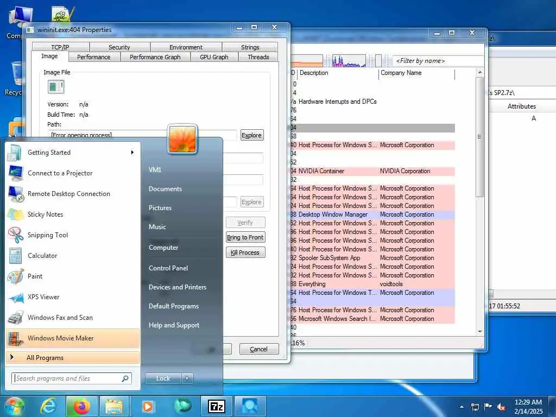
Task: Click the Process Explorer vertical scrollbar thumb
Action: tap(479, 137)
